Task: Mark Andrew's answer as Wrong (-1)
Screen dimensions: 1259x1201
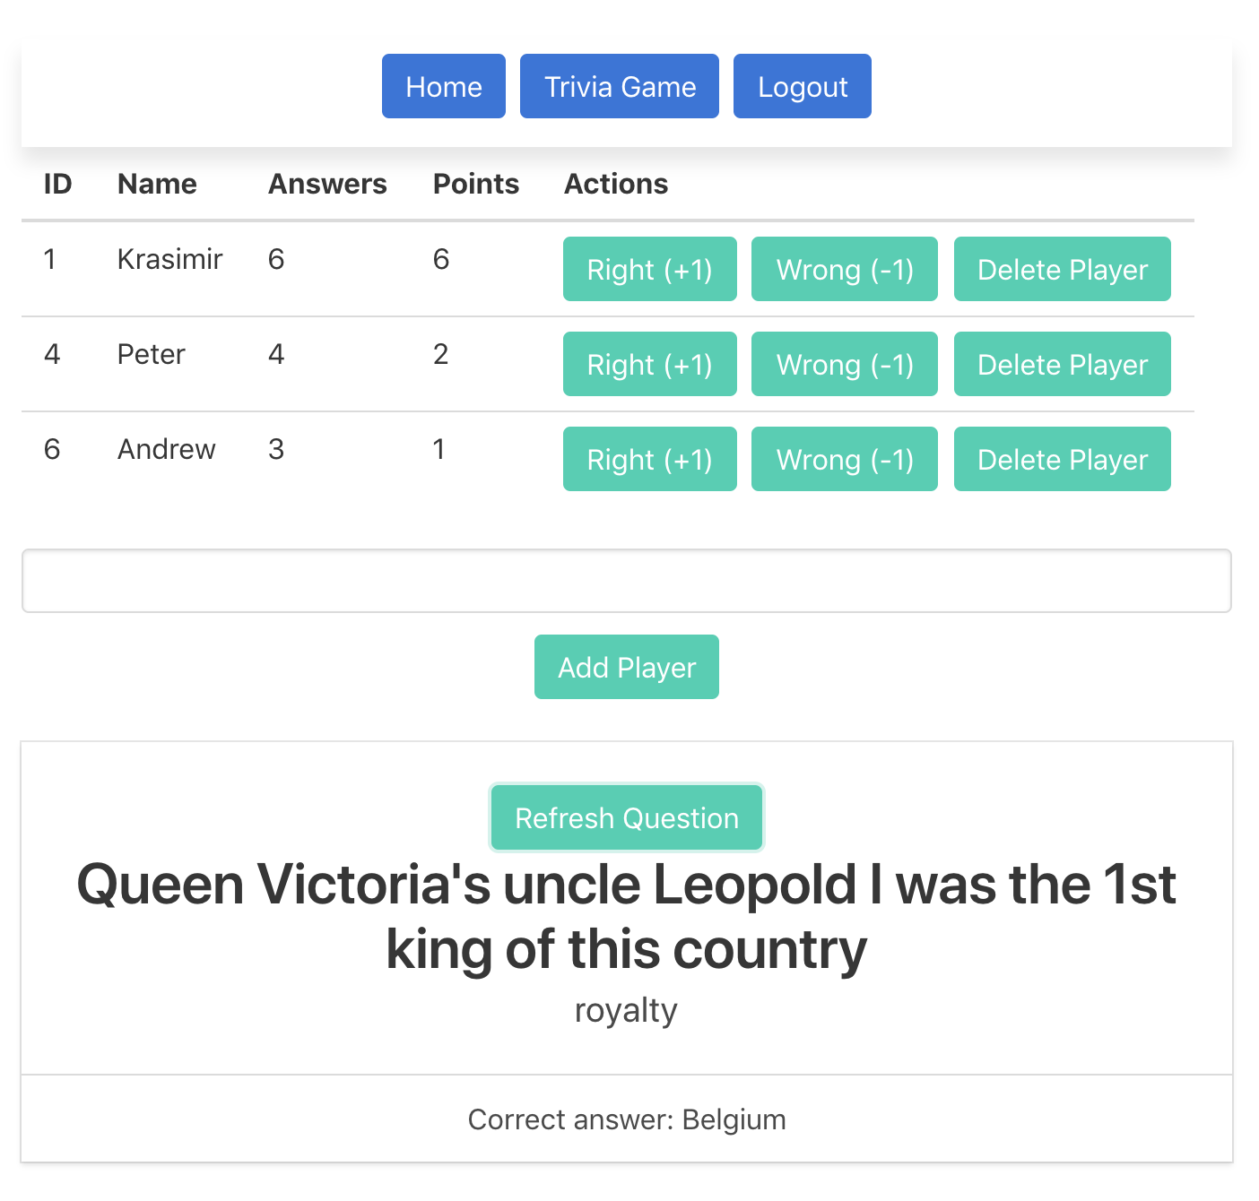Action: [845, 459]
